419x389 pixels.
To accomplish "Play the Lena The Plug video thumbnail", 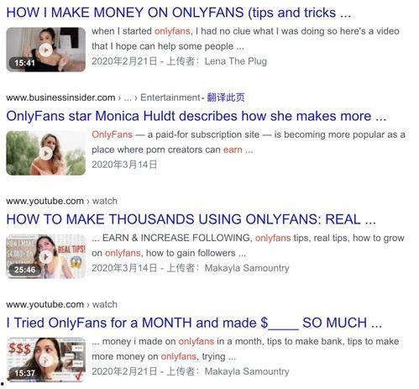I will point(45,50).
